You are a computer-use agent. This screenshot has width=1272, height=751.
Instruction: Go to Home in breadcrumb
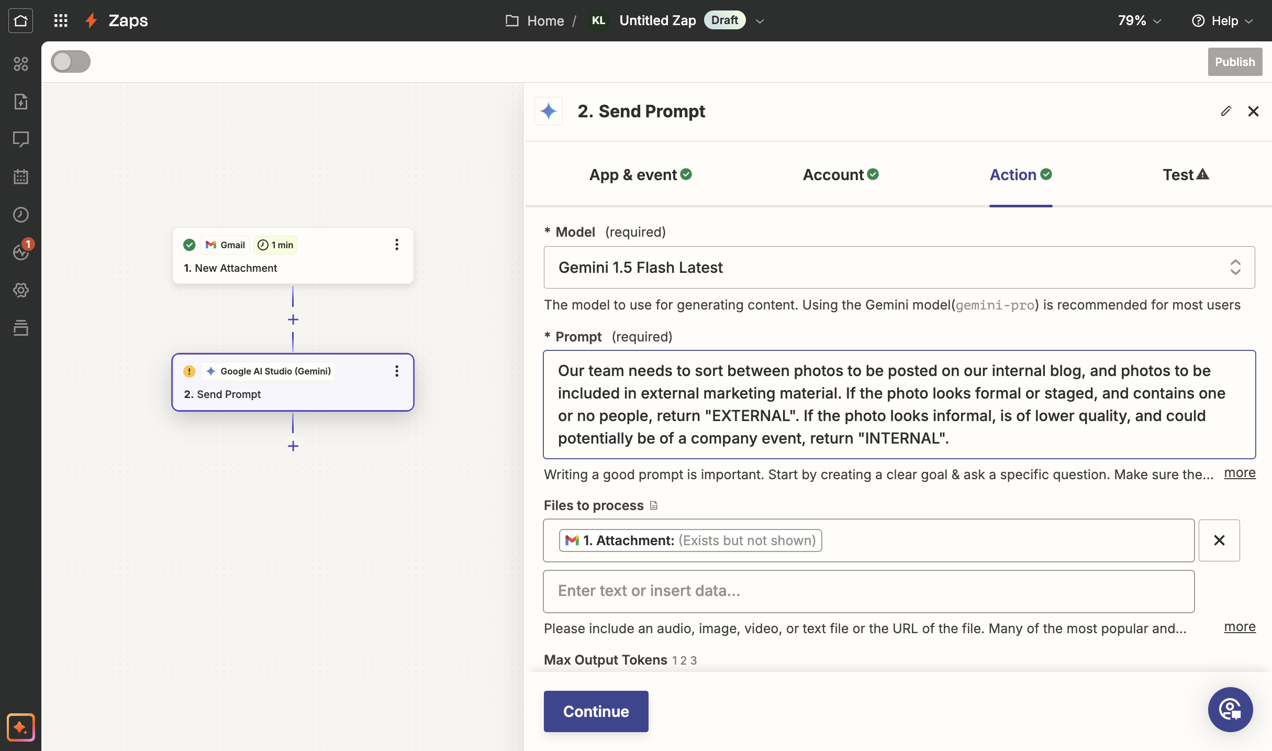545,20
